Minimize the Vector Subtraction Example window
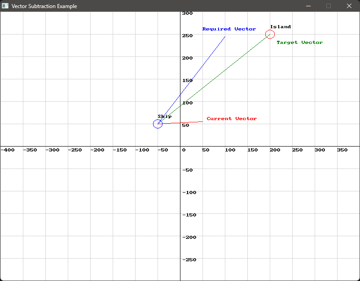This screenshot has width=360, height=281. click(308, 6)
